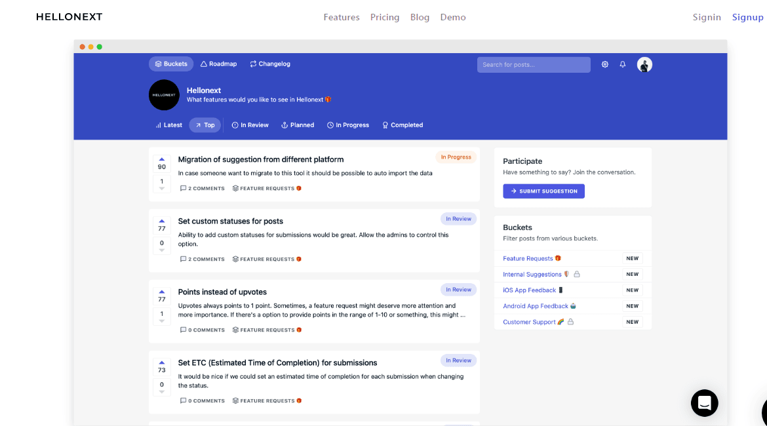
Task: Open Features in site navigation
Action: coord(342,17)
